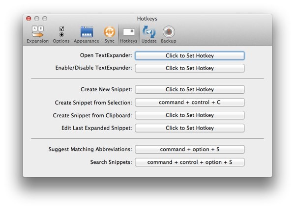Change the Search Snippets hotkey field

tap(190, 162)
